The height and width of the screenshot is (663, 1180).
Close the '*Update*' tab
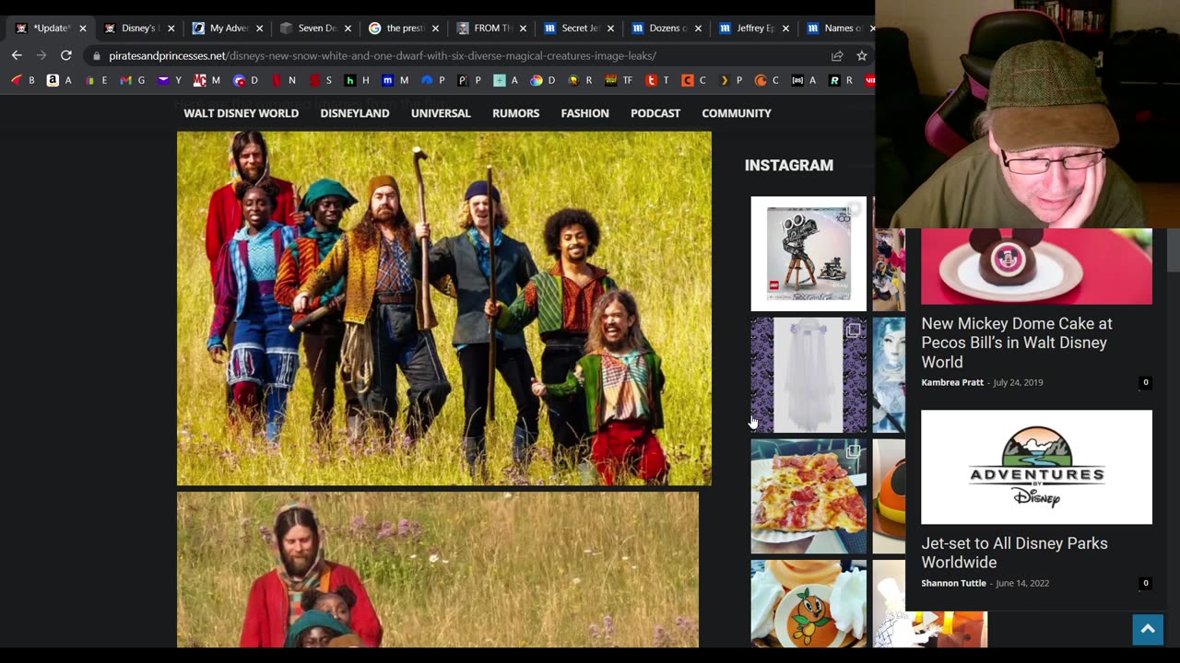[83, 29]
